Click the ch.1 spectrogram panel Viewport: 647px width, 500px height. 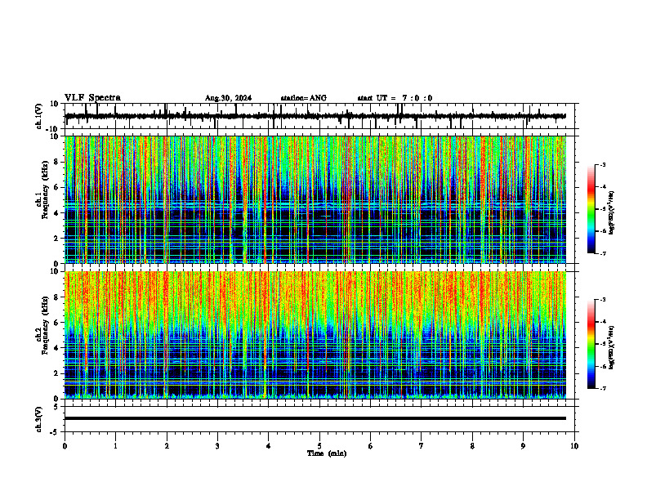click(x=315, y=199)
